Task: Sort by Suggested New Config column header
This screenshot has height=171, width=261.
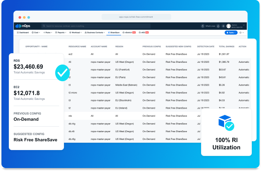Action: [178, 47]
